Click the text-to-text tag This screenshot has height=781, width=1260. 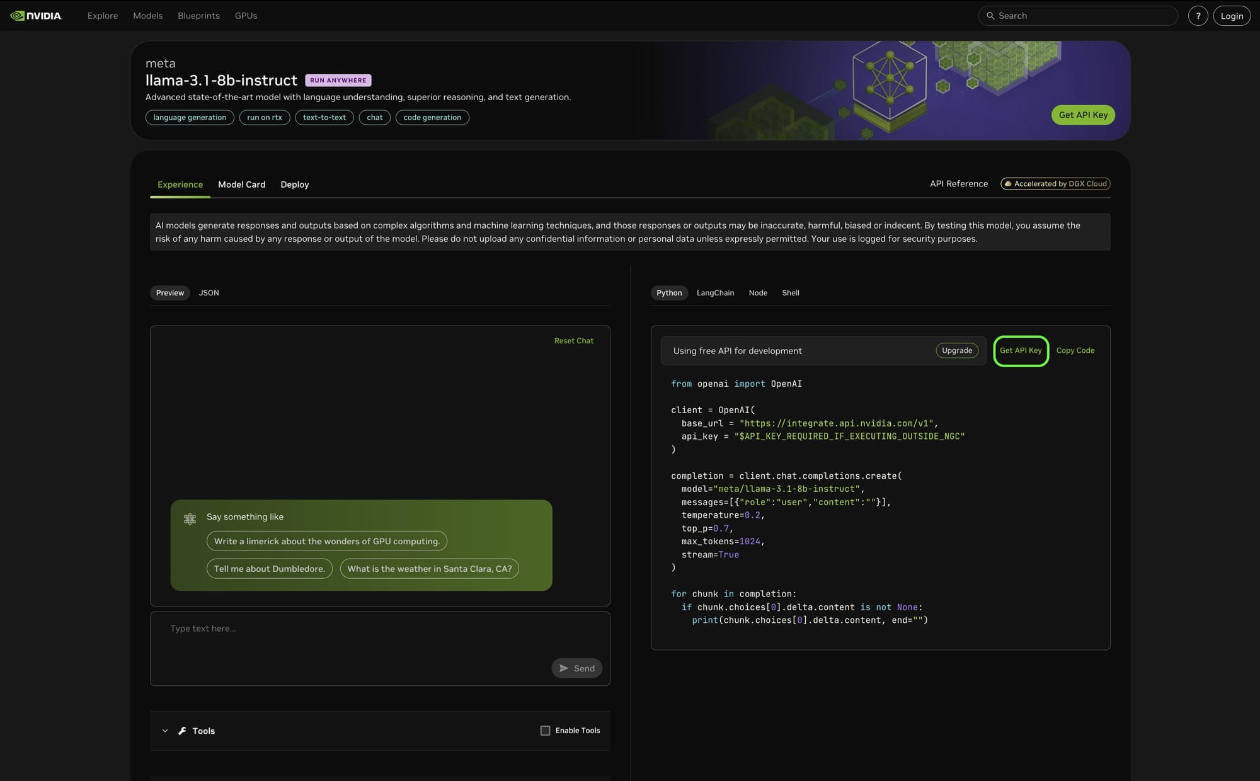pos(324,118)
